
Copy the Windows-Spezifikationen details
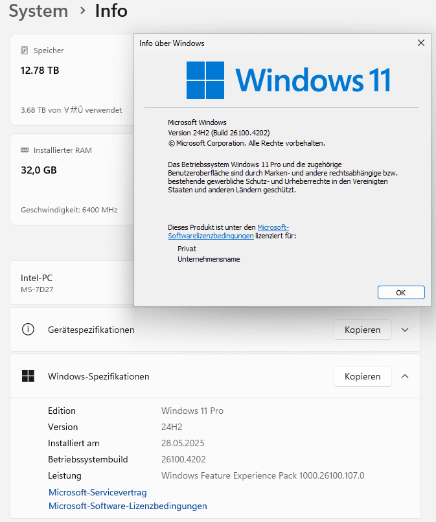coord(362,376)
